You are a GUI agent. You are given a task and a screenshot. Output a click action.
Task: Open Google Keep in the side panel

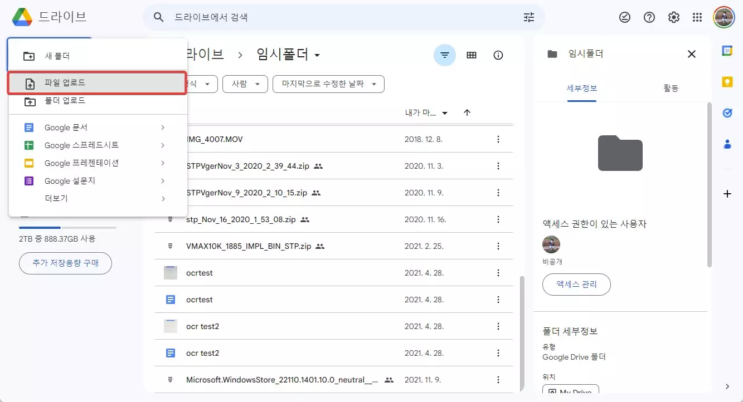point(727,81)
